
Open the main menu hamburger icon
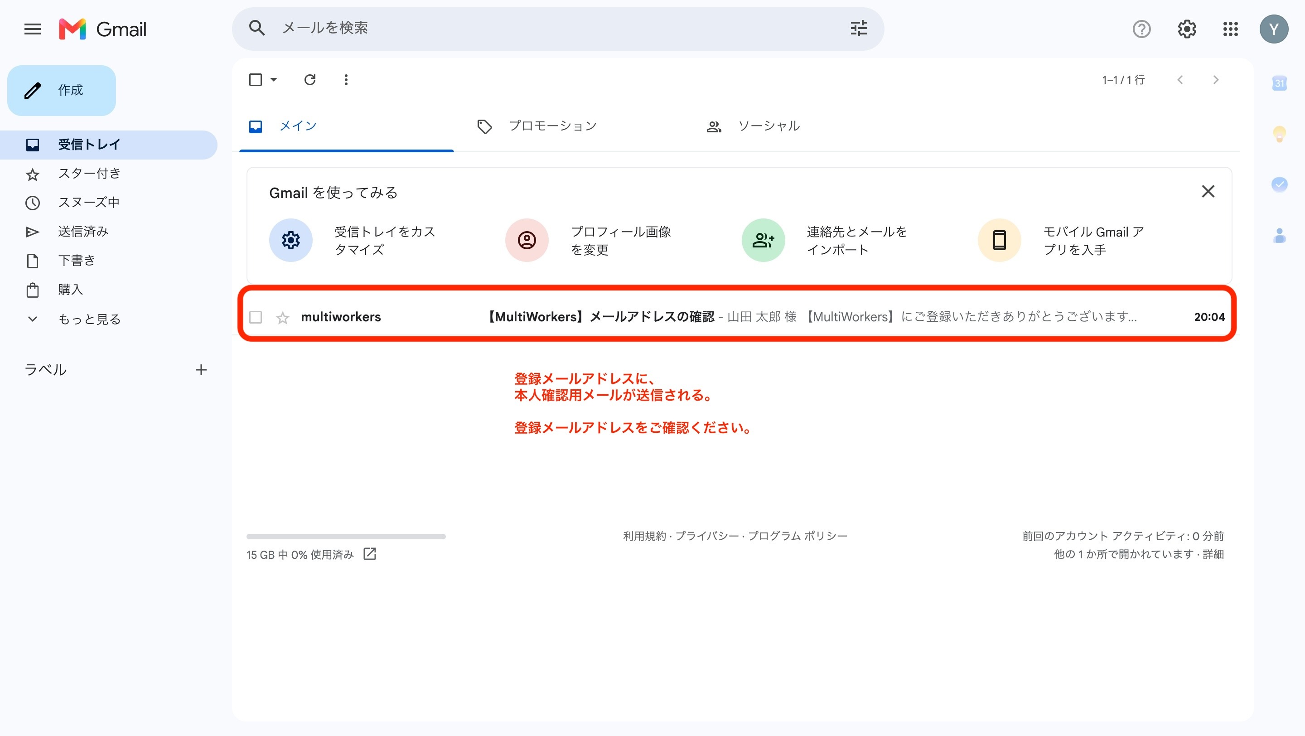coord(33,29)
